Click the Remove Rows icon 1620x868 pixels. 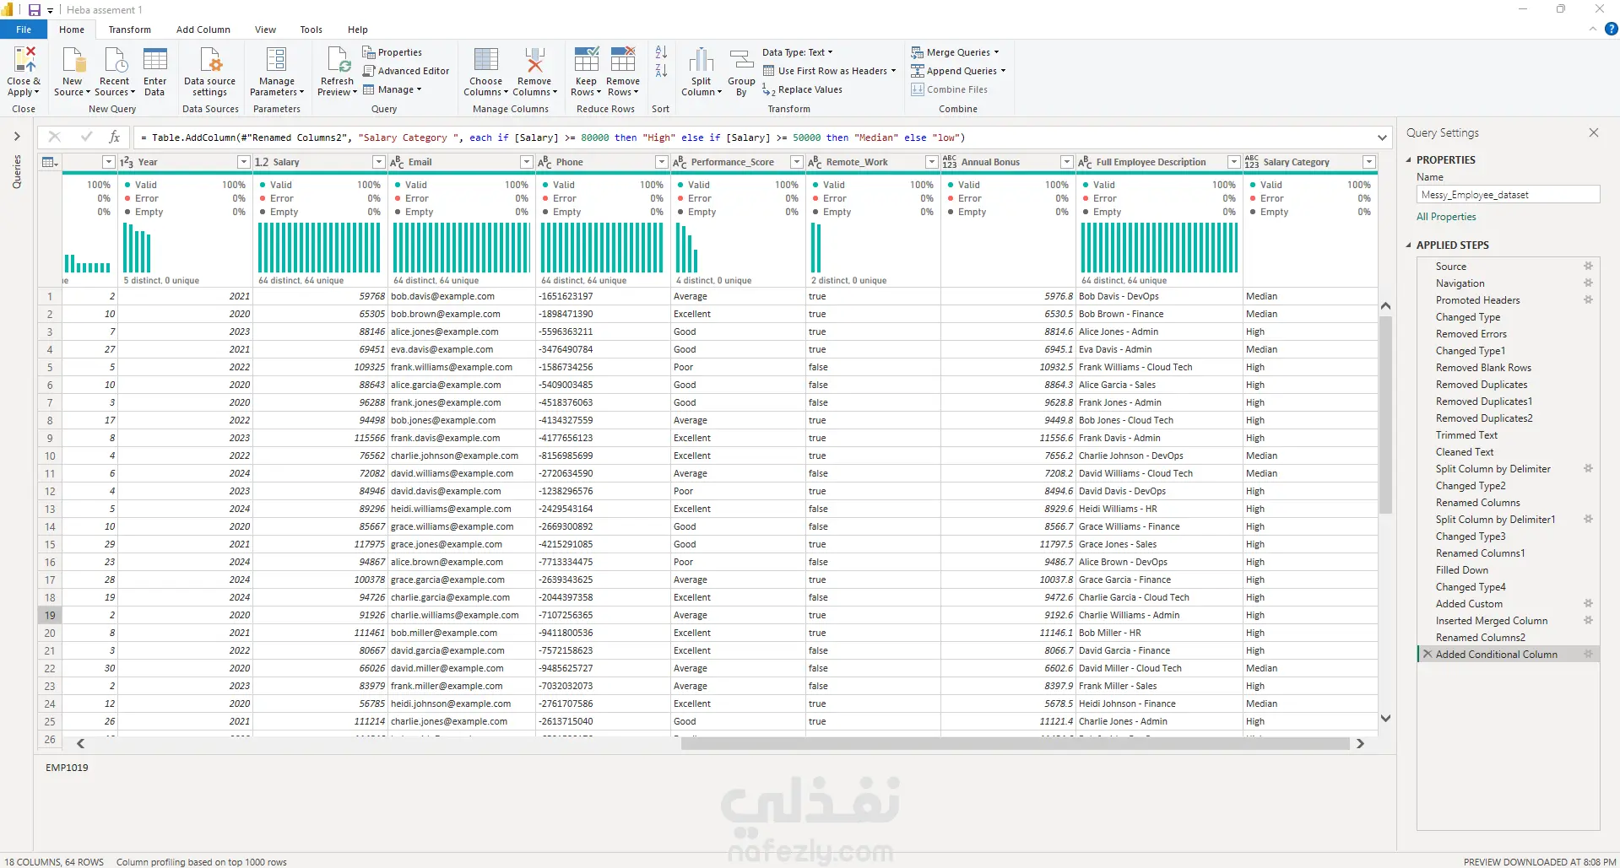click(623, 60)
